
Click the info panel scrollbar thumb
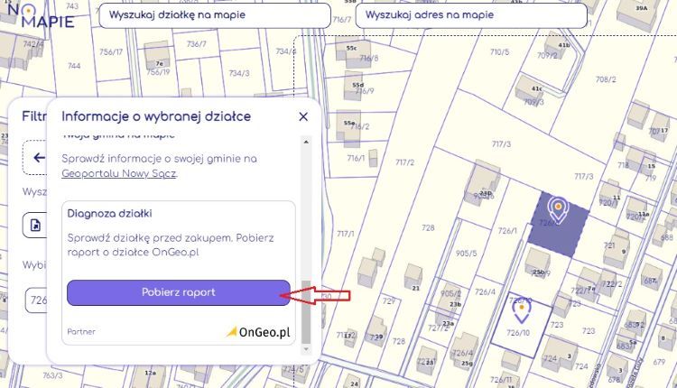click(306, 311)
